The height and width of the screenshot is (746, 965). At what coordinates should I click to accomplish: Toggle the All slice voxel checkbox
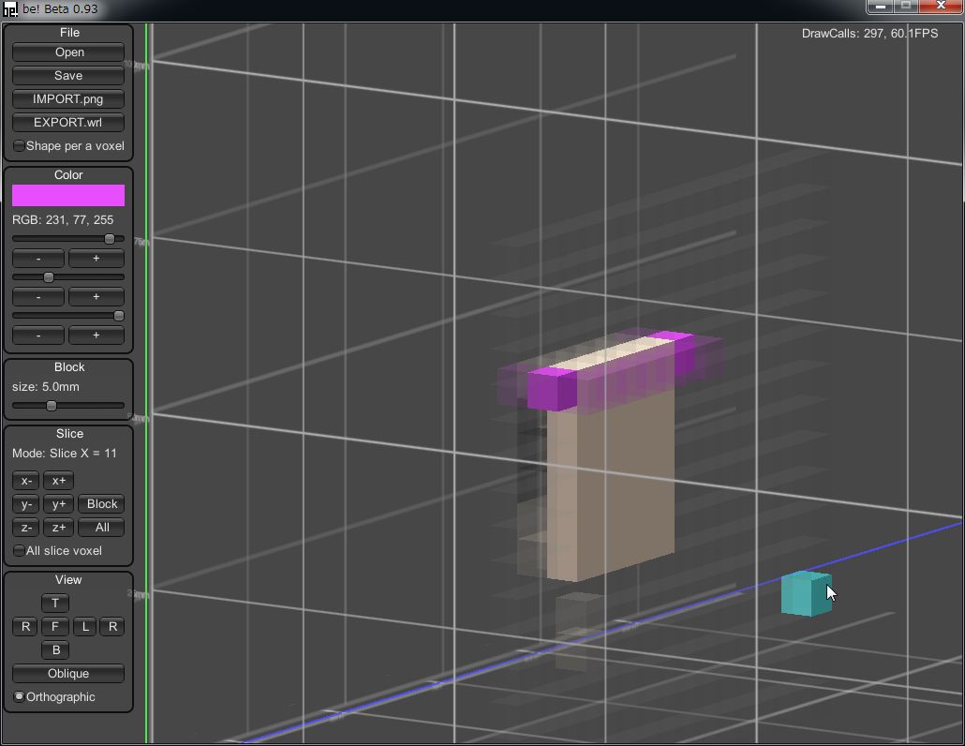point(20,551)
